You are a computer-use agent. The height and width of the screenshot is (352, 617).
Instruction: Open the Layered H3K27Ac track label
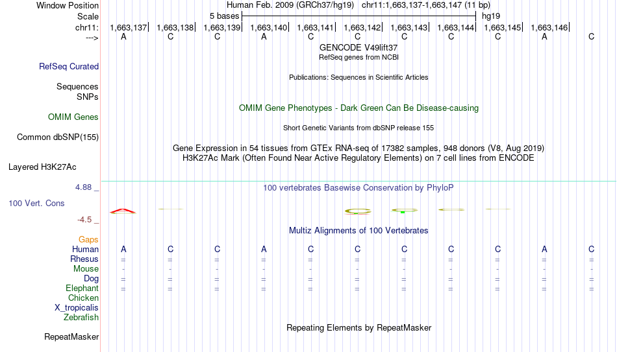point(42,167)
